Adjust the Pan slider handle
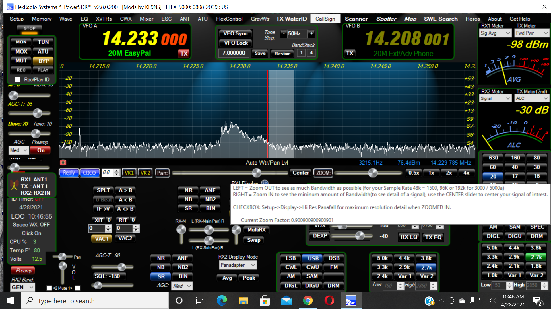Screen dimensions: 551x309 (x=256, y=173)
